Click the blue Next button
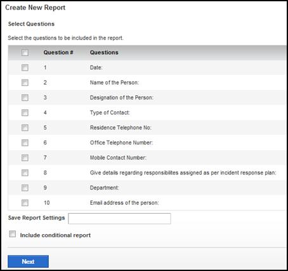The width and height of the screenshot is (288, 271). pos(28,261)
